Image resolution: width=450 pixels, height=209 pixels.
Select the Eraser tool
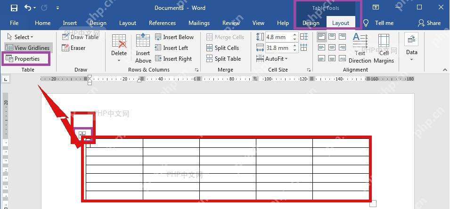(74, 48)
